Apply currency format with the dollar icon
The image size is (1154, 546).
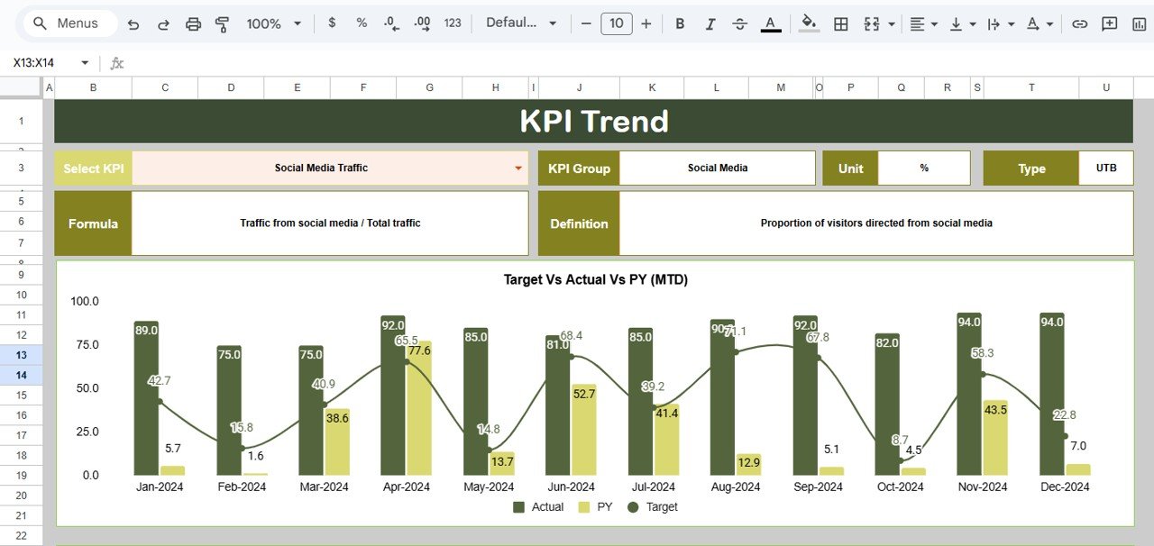click(x=331, y=23)
